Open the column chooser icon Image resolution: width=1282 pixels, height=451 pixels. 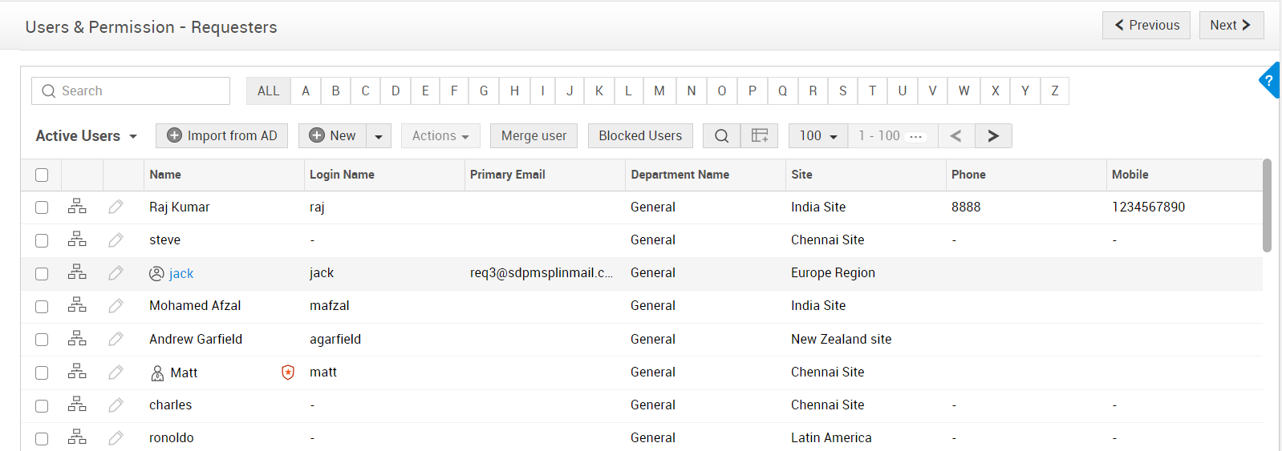[759, 136]
